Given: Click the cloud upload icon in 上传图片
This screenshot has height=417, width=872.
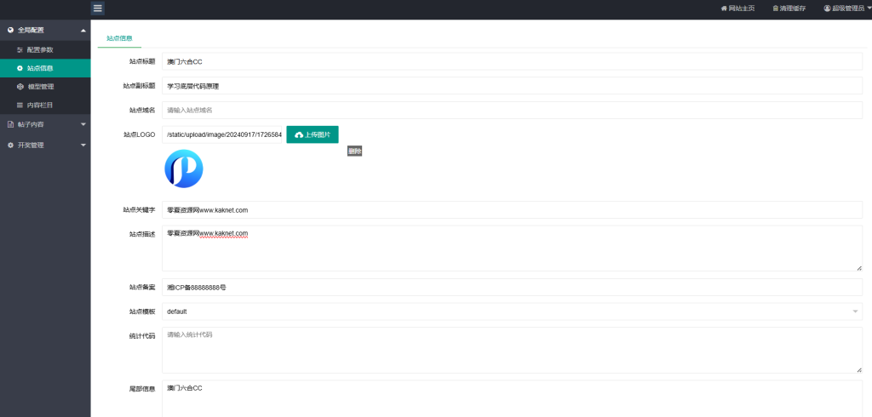Looking at the screenshot, I should (299, 134).
